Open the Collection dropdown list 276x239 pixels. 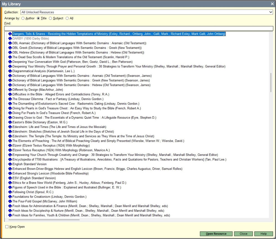[270, 12]
